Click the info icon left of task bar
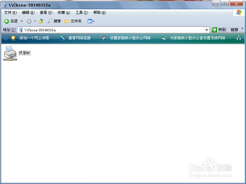This screenshot has width=246, height=184. 6,38
